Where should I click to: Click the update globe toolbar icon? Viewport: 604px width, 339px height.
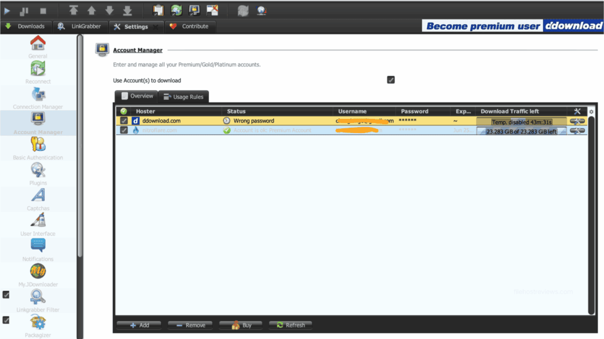pyautogui.click(x=261, y=11)
